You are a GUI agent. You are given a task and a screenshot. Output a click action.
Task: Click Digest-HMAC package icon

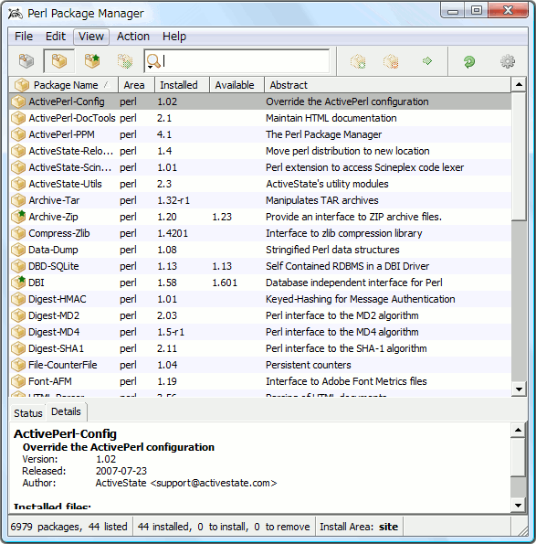18,299
